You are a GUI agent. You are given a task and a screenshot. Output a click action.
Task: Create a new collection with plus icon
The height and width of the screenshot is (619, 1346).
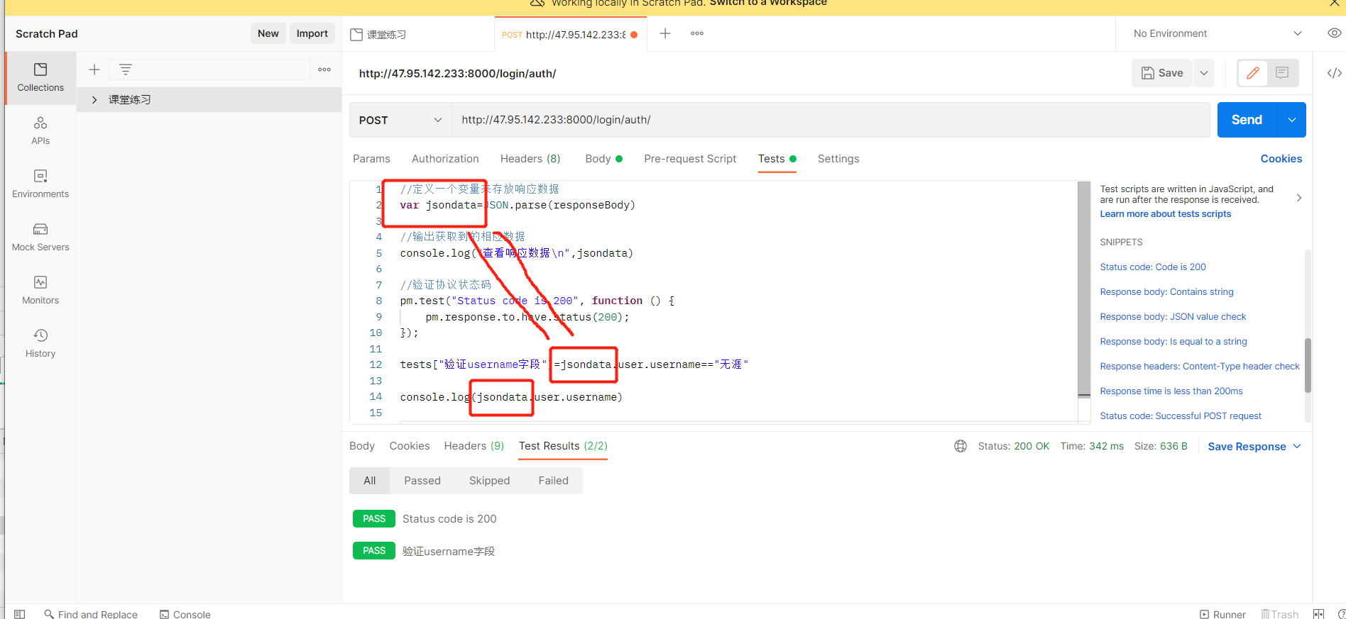94,69
